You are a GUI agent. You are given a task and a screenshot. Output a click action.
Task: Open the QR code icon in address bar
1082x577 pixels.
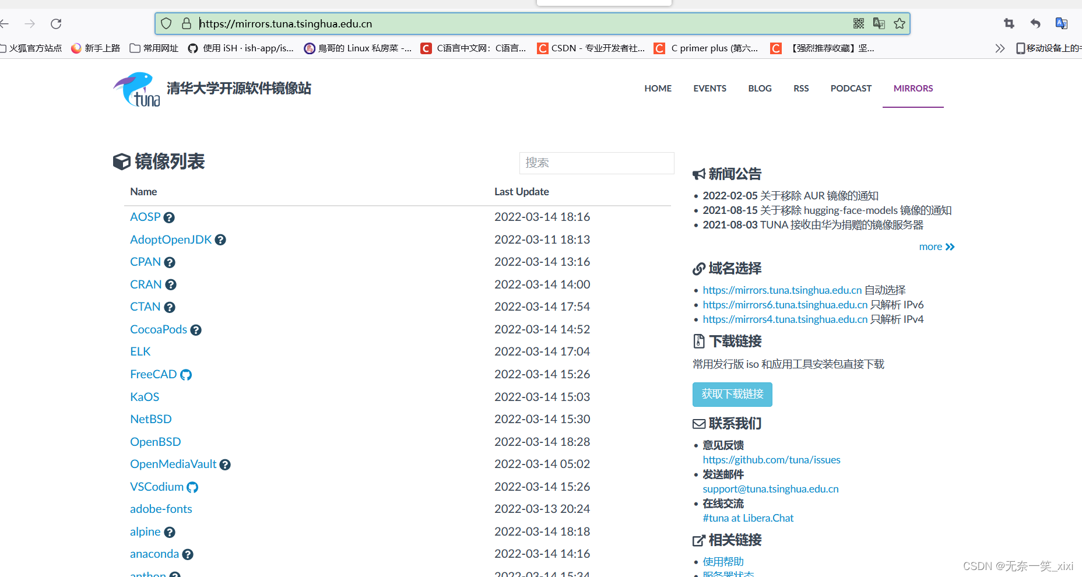(859, 23)
